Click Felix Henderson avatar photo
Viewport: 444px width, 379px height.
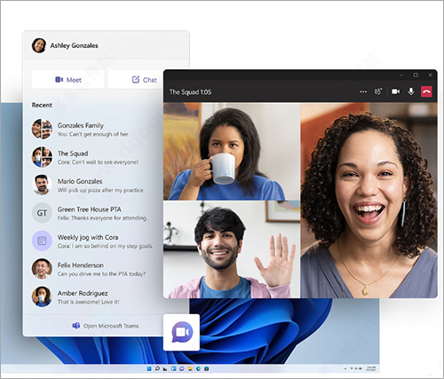tap(42, 269)
